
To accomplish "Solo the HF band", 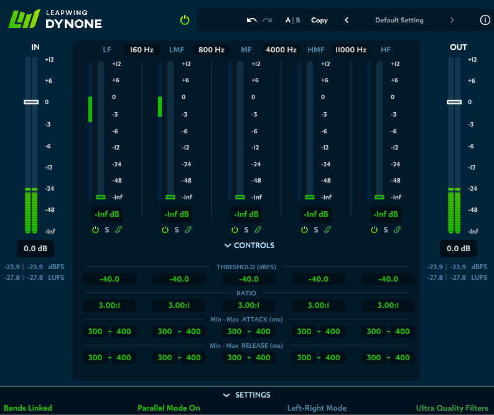I will coord(386,230).
